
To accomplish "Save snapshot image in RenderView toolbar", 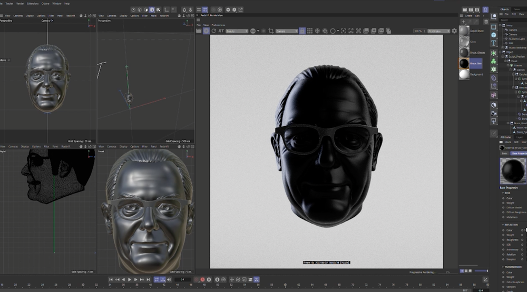I will pyautogui.click(x=366, y=31).
